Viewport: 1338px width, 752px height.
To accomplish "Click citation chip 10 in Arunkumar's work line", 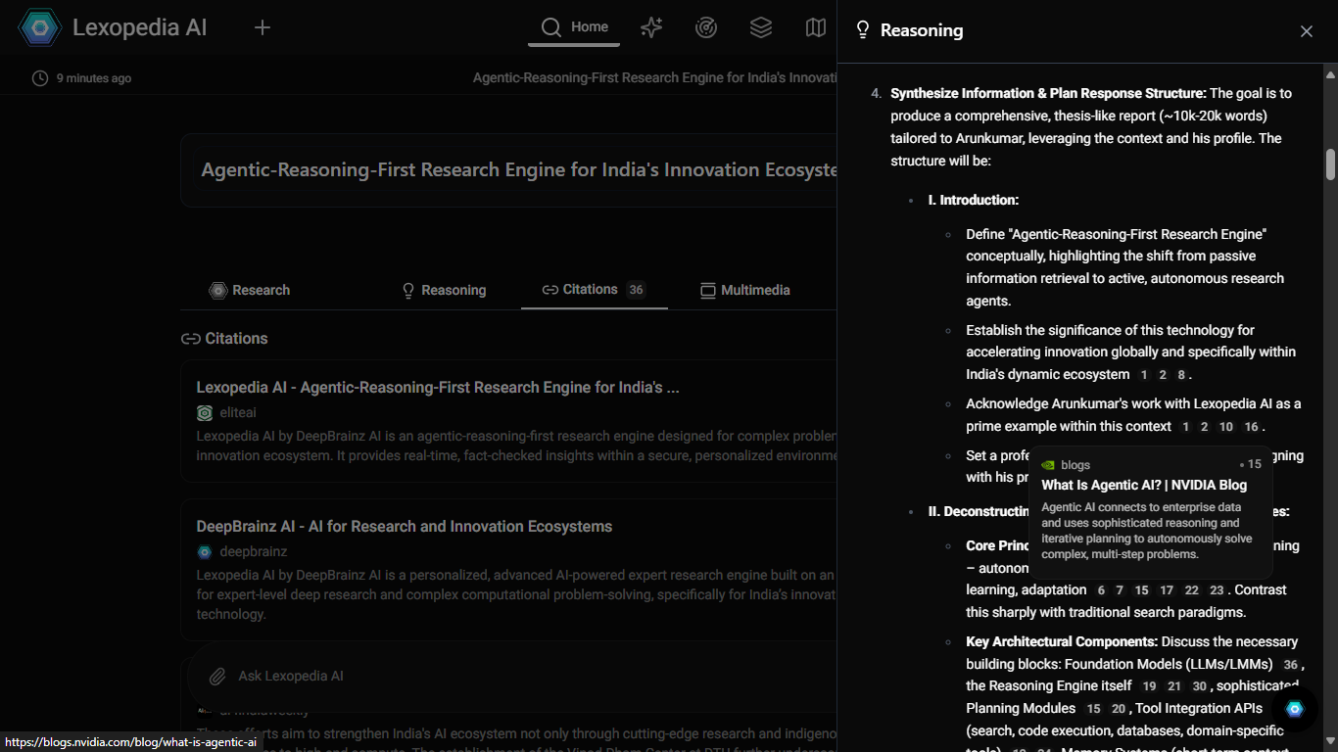I will pos(1225,427).
